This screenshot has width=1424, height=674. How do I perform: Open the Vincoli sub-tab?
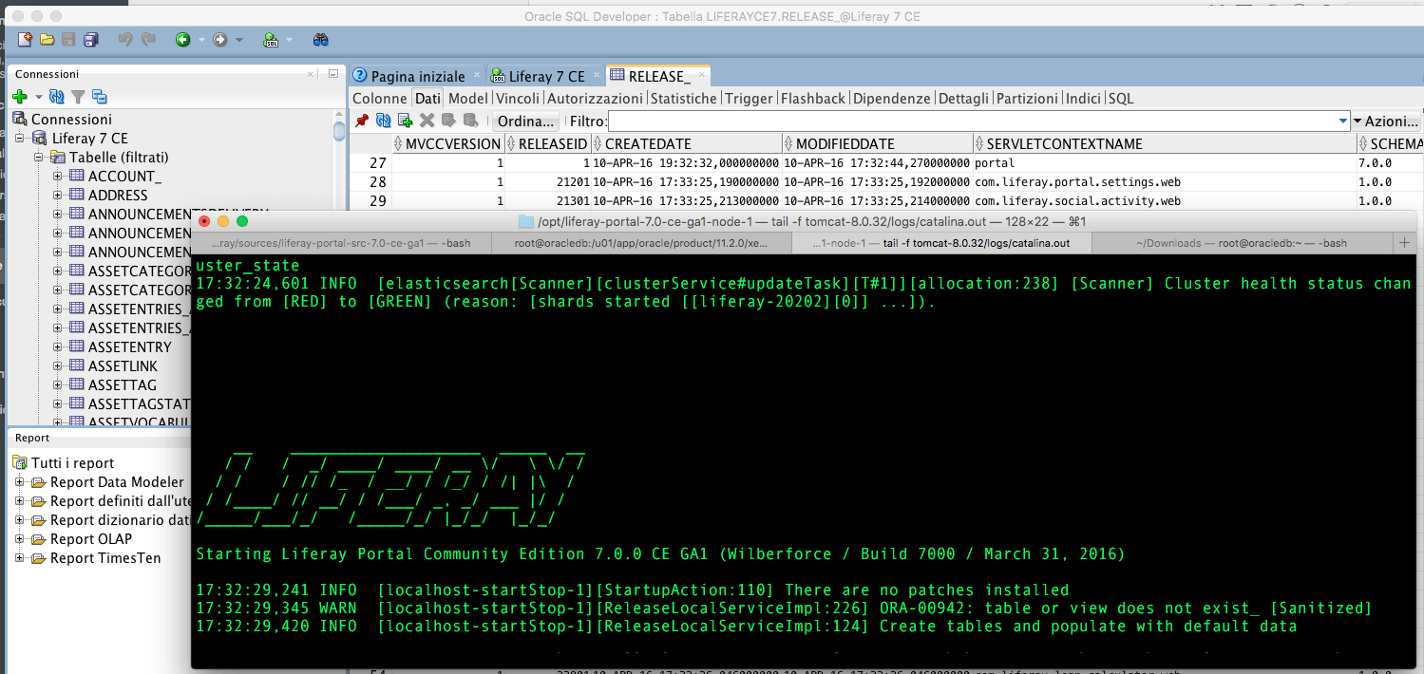pos(518,99)
